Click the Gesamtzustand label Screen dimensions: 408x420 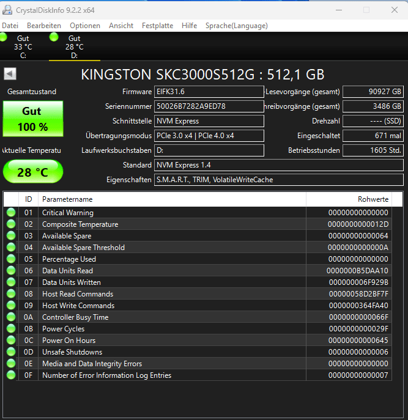click(x=32, y=92)
